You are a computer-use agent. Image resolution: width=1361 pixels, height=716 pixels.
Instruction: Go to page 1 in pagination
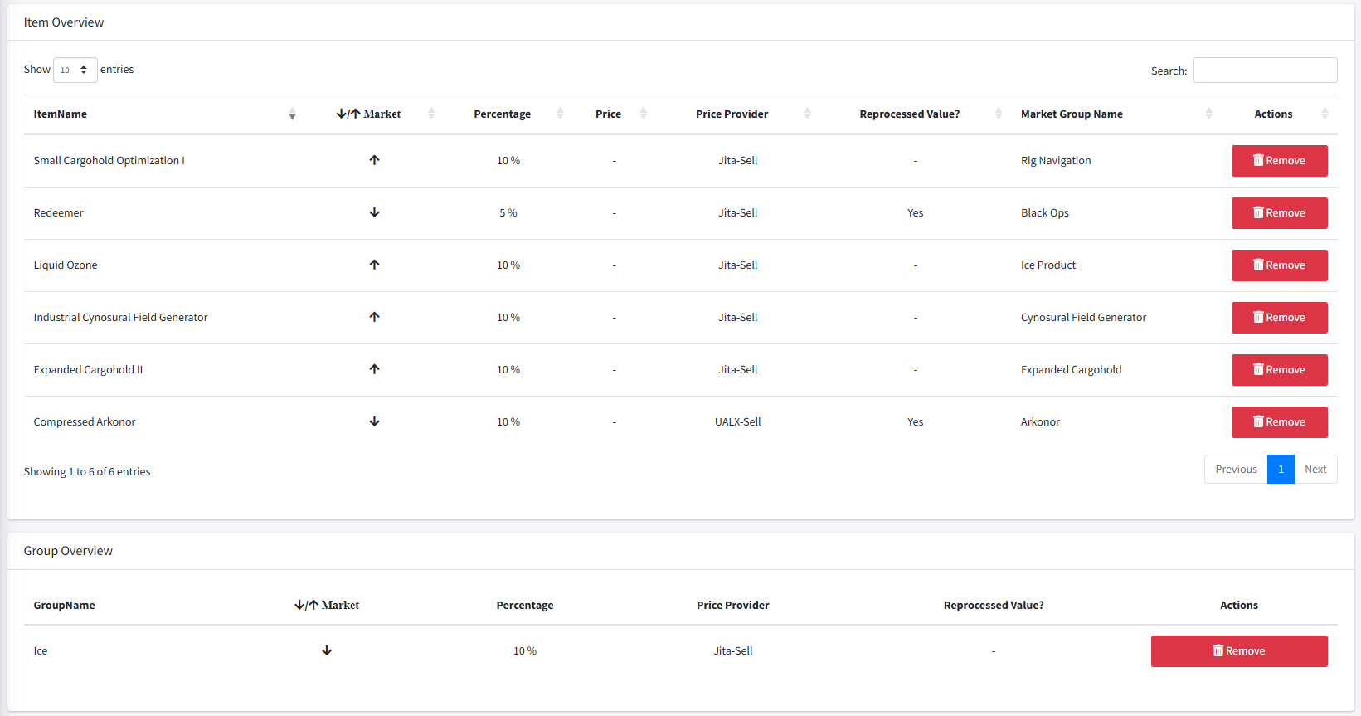(x=1281, y=470)
